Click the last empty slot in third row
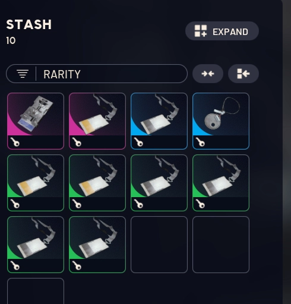This screenshot has width=291, height=304. [221, 245]
